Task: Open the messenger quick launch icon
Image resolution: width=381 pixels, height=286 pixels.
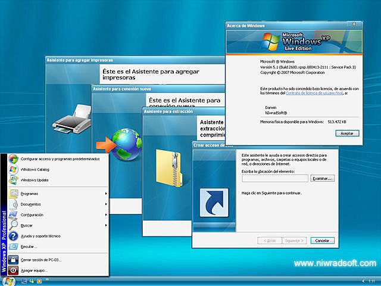Action: [x=32, y=281]
